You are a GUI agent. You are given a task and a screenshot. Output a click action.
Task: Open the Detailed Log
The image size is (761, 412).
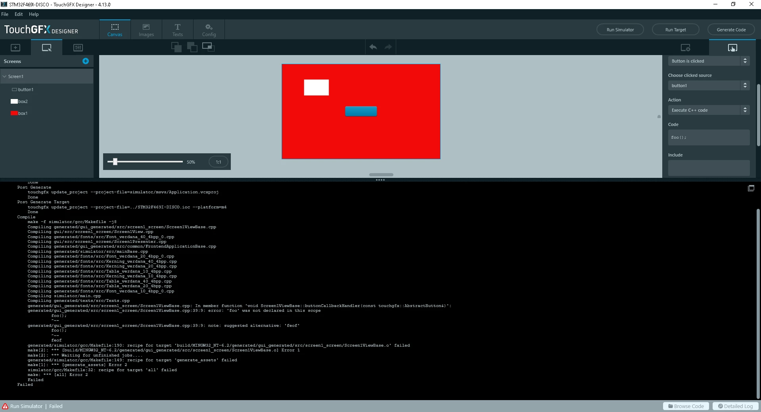(x=735, y=406)
